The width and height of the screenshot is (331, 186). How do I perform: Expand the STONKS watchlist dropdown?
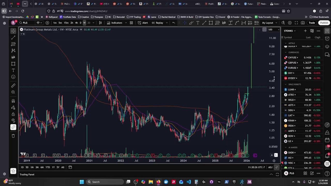point(290,31)
